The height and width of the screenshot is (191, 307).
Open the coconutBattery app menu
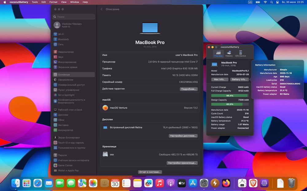19,2
